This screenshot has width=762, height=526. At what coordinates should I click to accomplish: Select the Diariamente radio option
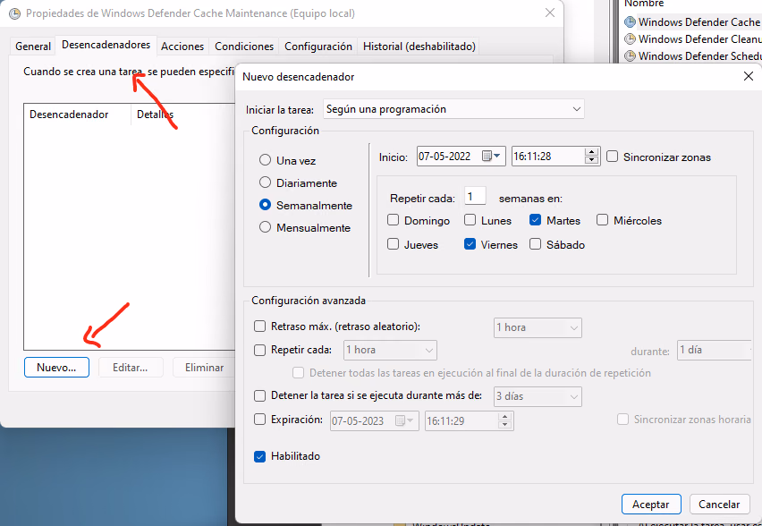[x=265, y=182]
